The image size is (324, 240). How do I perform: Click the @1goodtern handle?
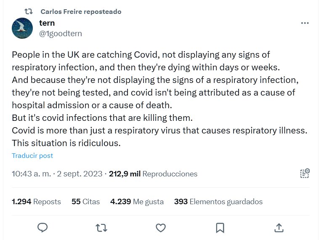tap(61, 34)
